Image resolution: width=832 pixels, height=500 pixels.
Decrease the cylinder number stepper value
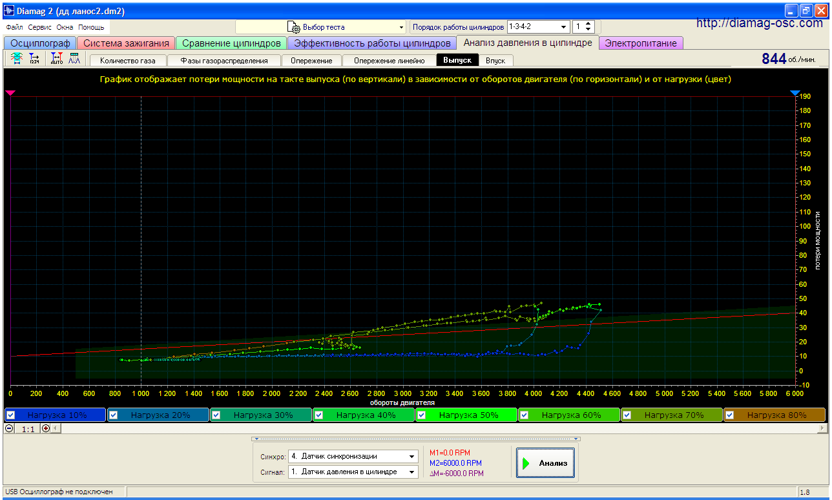pyautogui.click(x=588, y=30)
